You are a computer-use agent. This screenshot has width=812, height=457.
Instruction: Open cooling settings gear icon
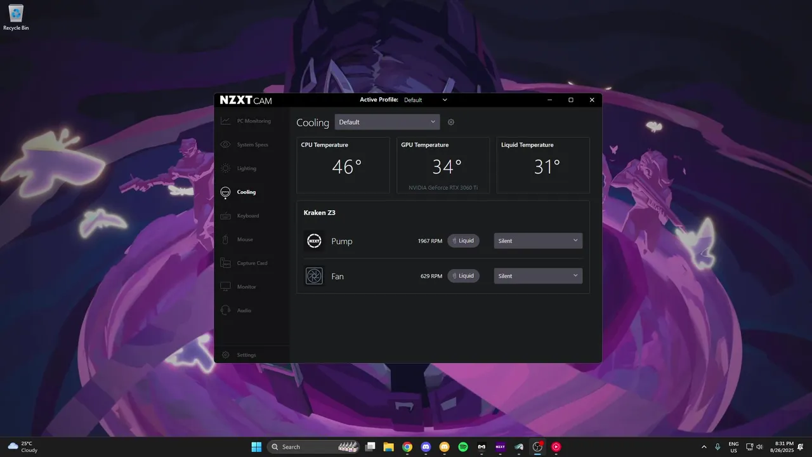pyautogui.click(x=451, y=122)
